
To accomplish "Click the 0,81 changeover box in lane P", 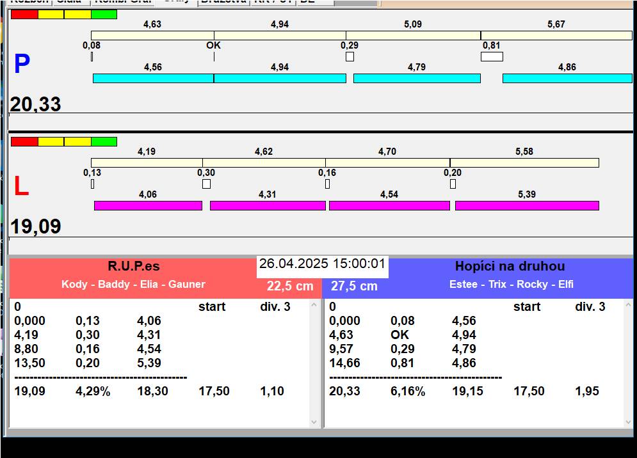I will 492,57.
